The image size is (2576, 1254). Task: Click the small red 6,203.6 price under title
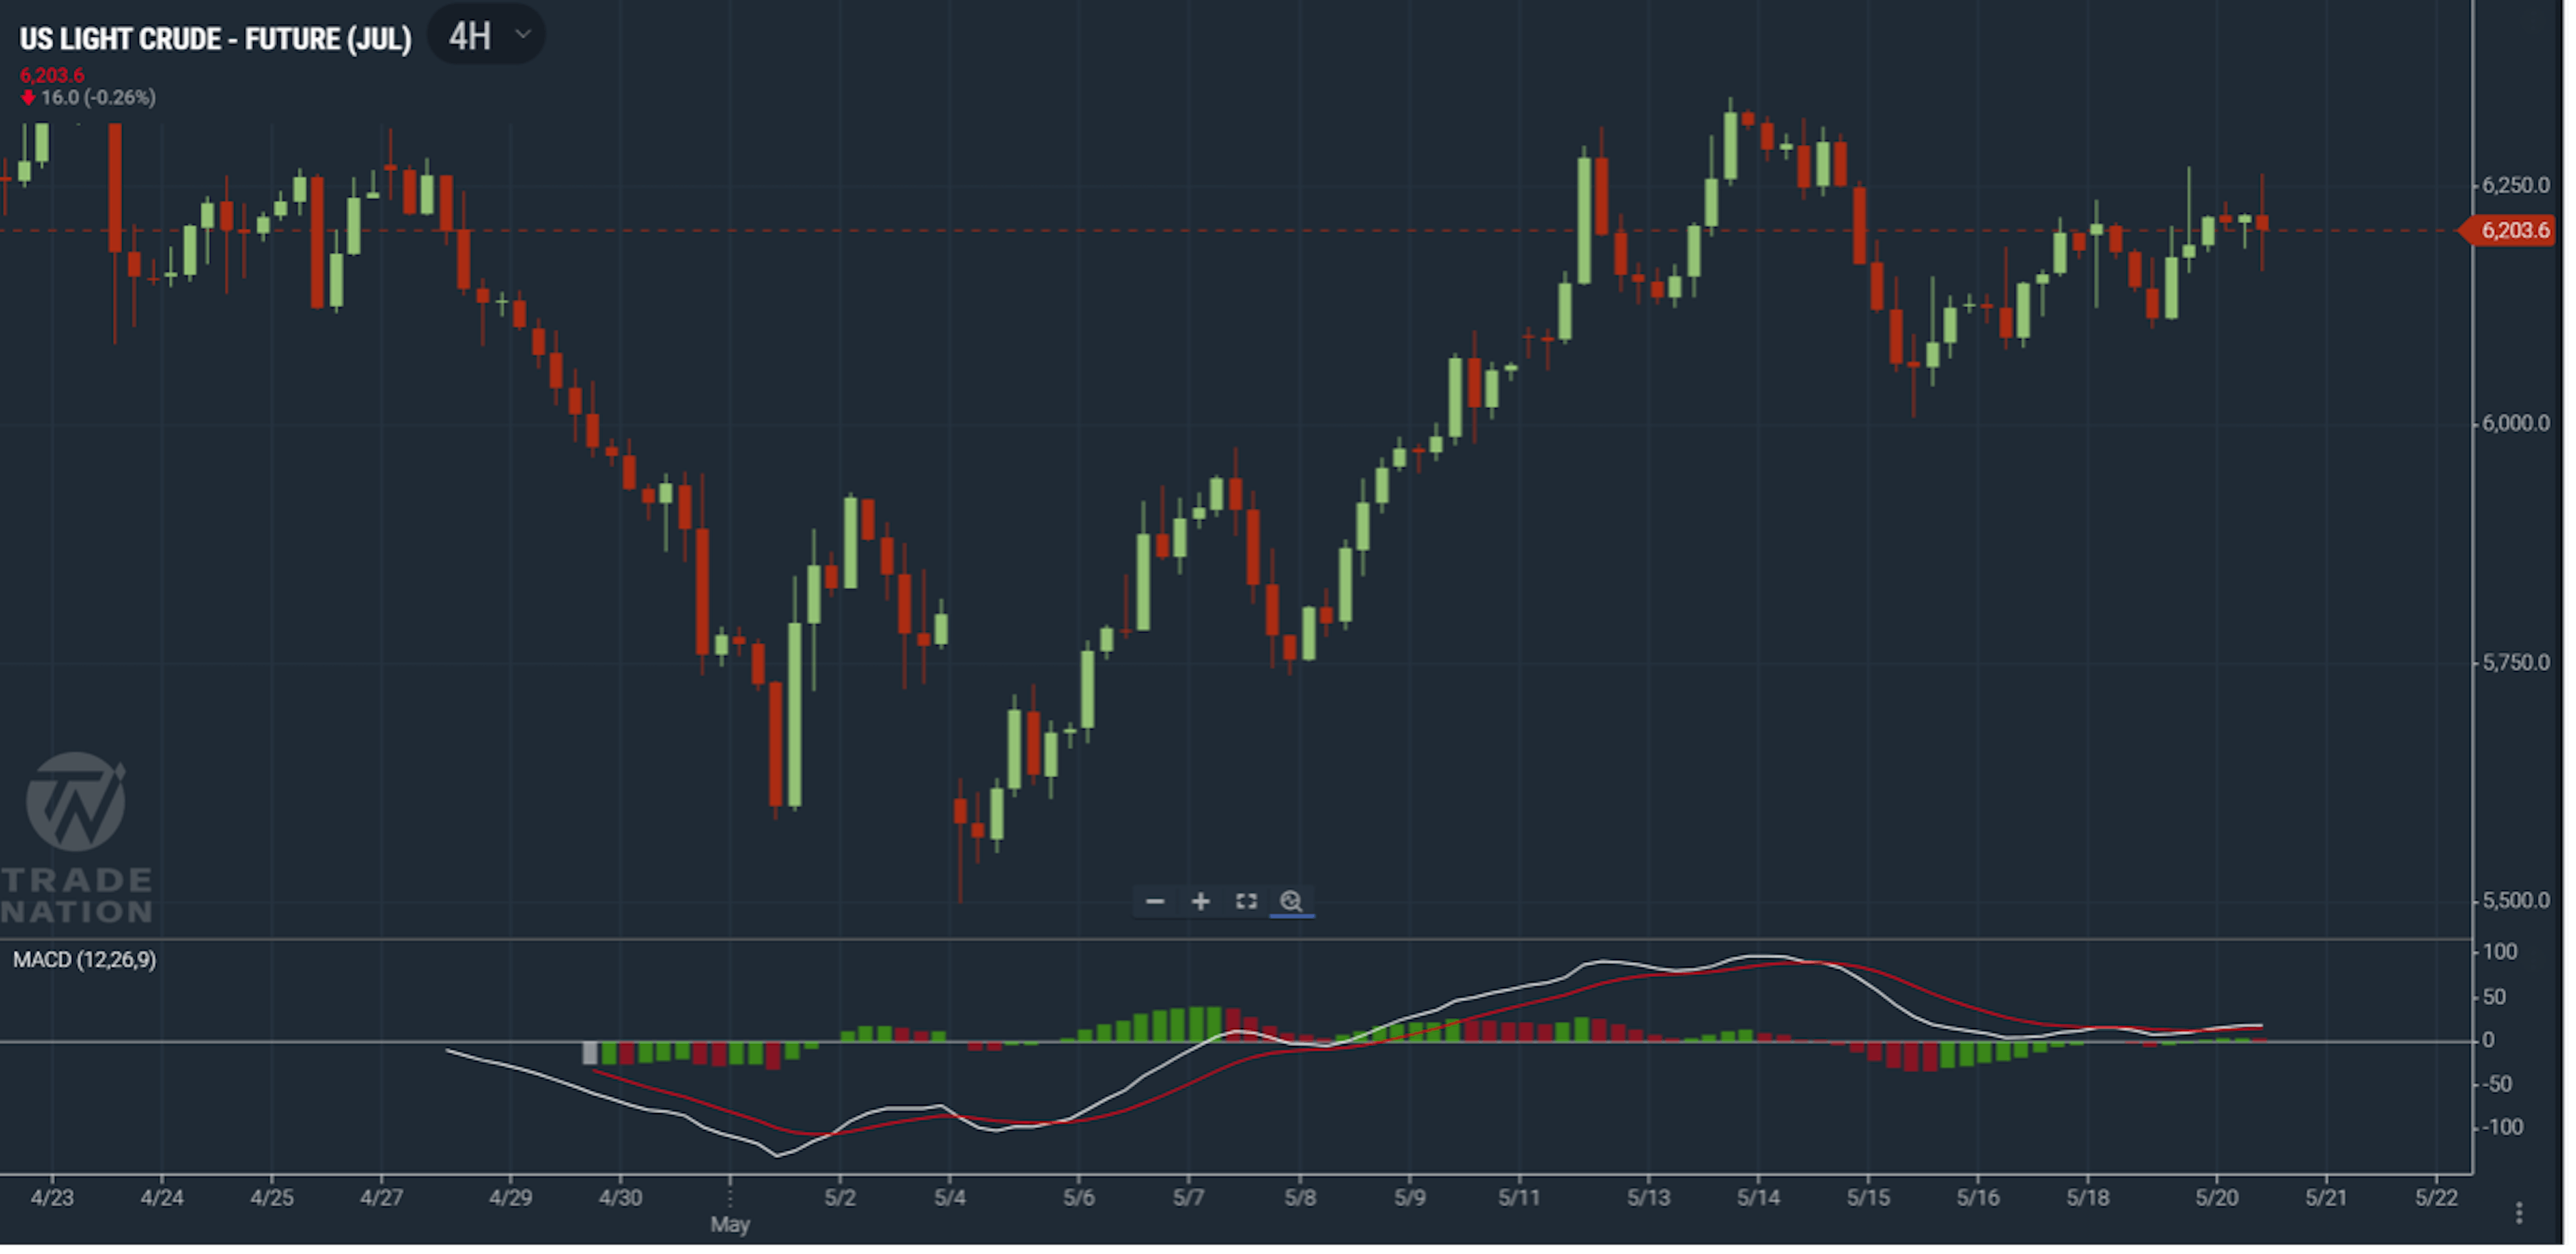coord(52,75)
